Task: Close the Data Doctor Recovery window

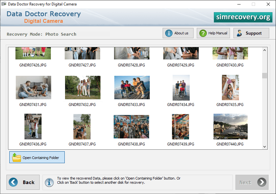Action: pyautogui.click(x=268, y=4)
